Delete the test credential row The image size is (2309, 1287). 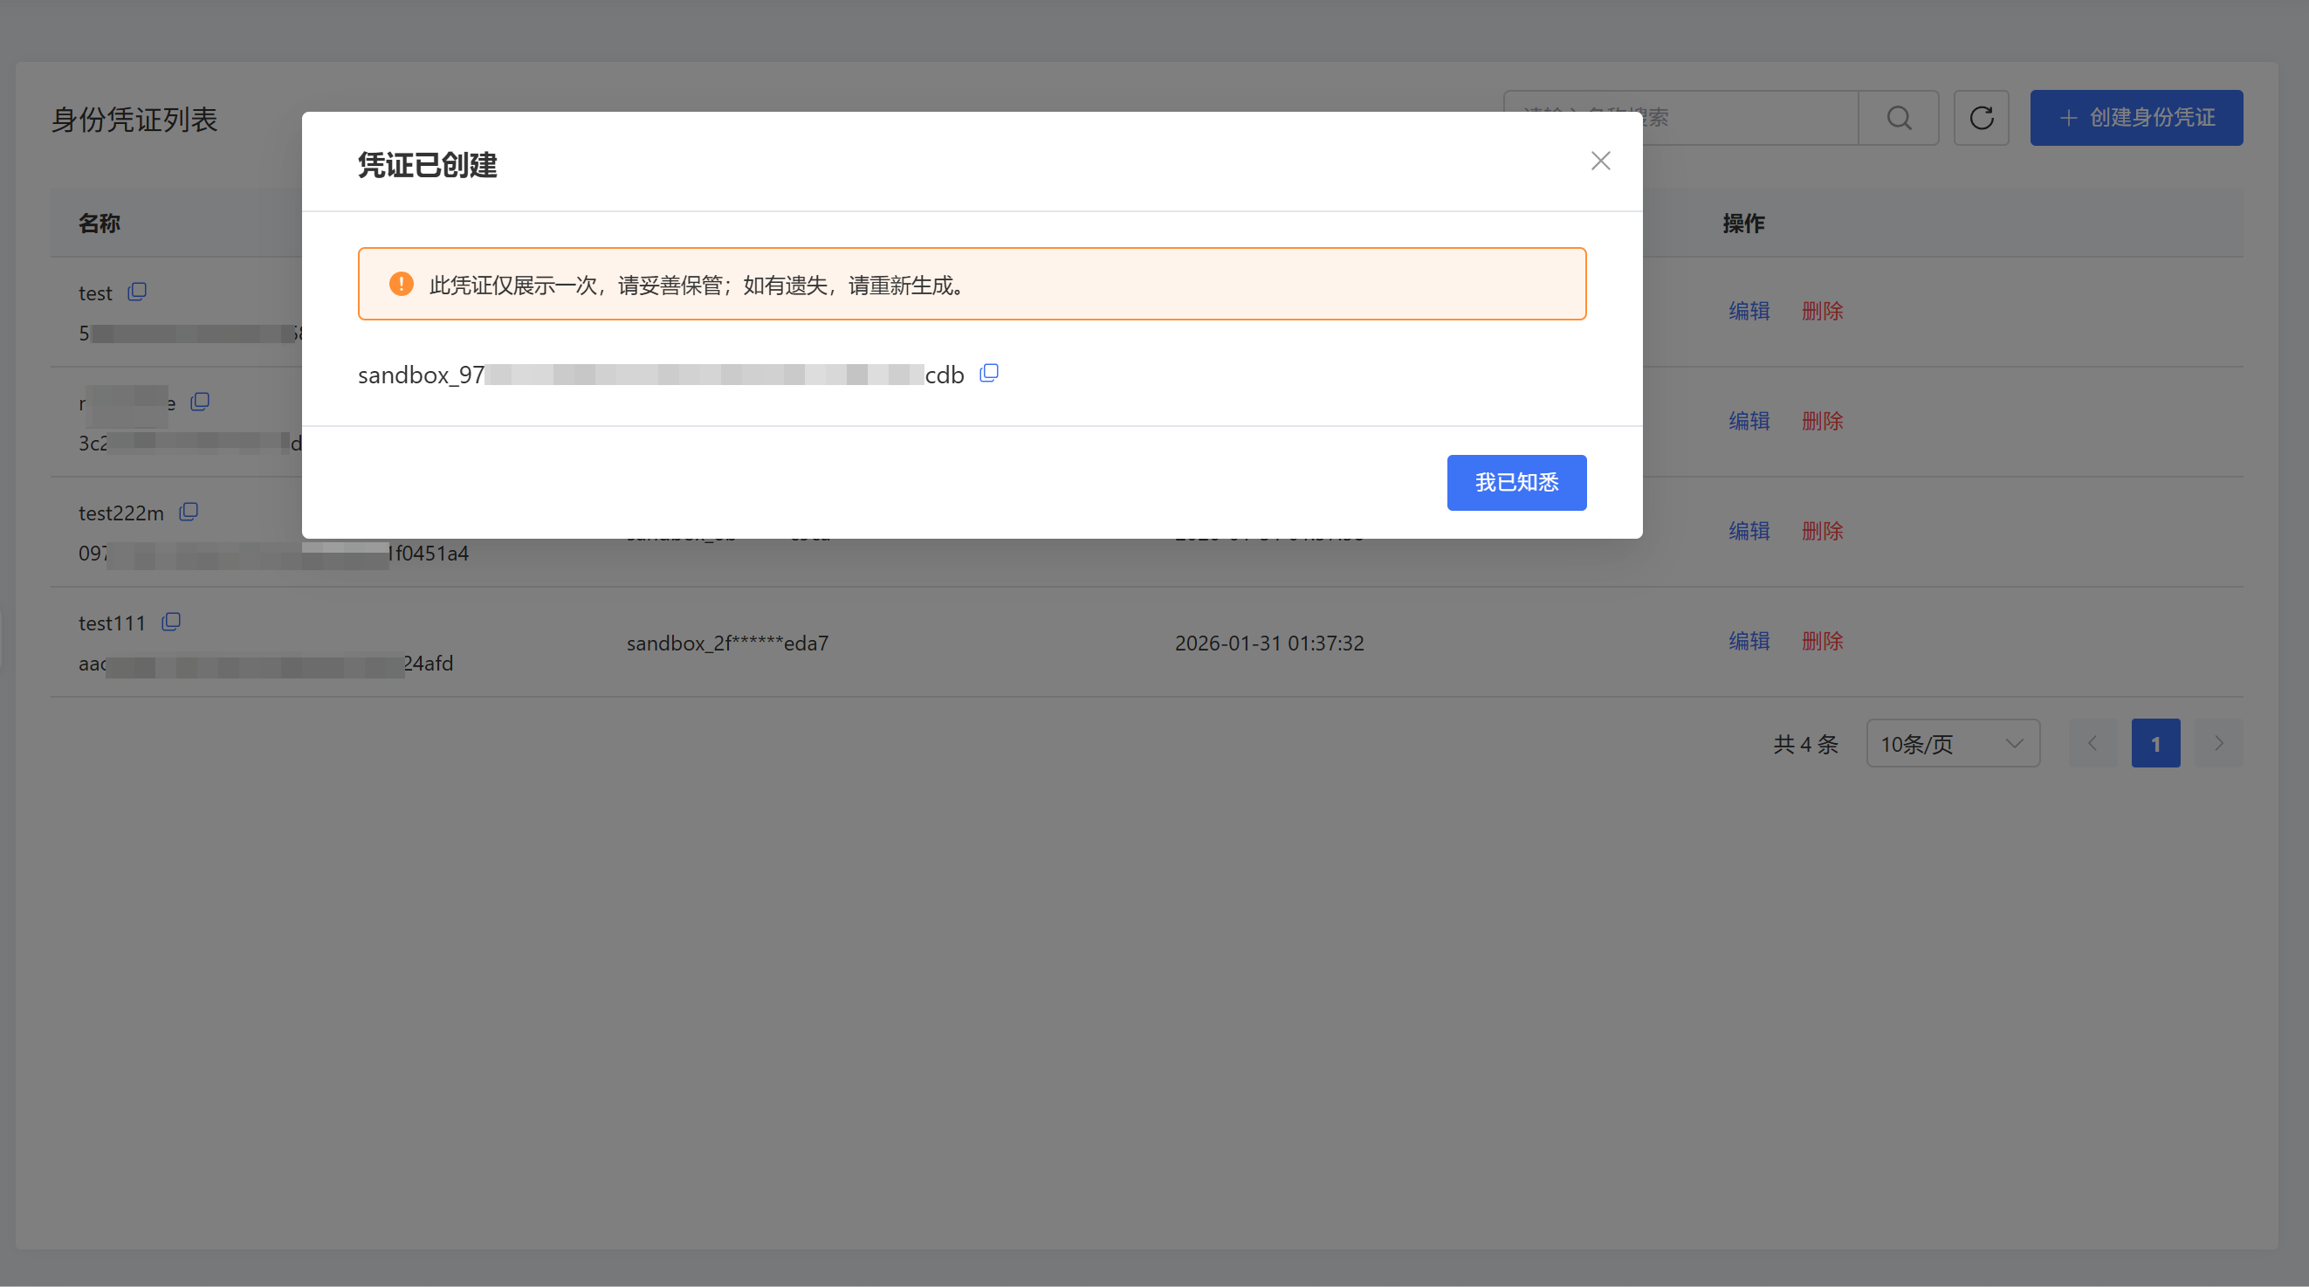[x=1821, y=311]
